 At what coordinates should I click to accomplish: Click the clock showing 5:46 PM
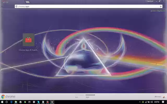pyautogui.click(x=157, y=102)
